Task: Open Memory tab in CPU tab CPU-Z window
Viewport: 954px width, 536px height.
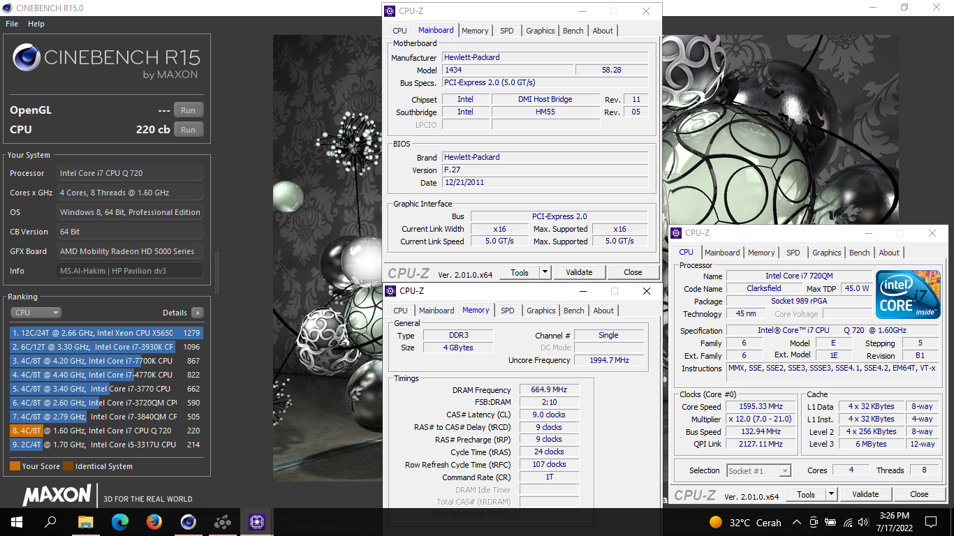Action: (761, 253)
